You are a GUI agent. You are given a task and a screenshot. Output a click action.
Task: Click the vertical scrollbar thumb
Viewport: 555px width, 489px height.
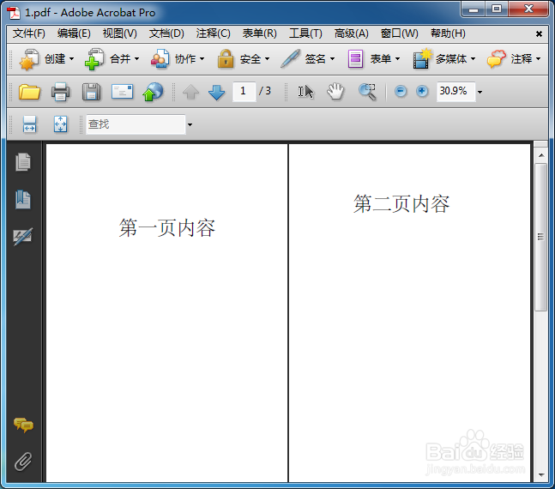pos(540,237)
